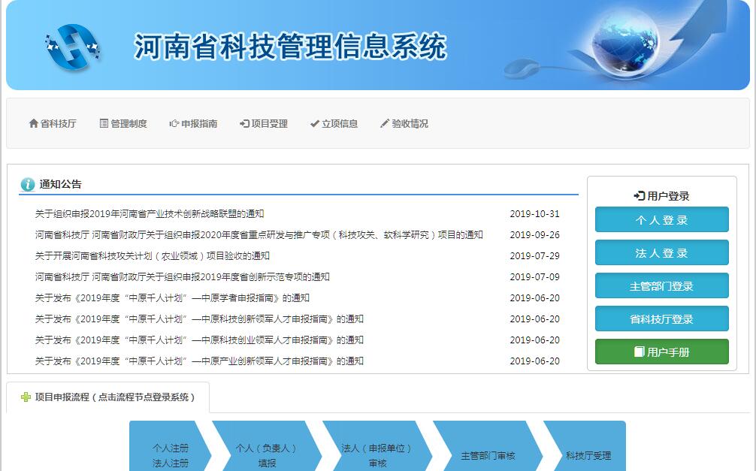This screenshot has height=471, width=756.
Task: Open the 省科技厅登录 button
Action: tap(661, 319)
